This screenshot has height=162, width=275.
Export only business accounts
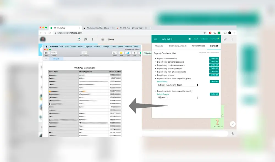(214, 65)
